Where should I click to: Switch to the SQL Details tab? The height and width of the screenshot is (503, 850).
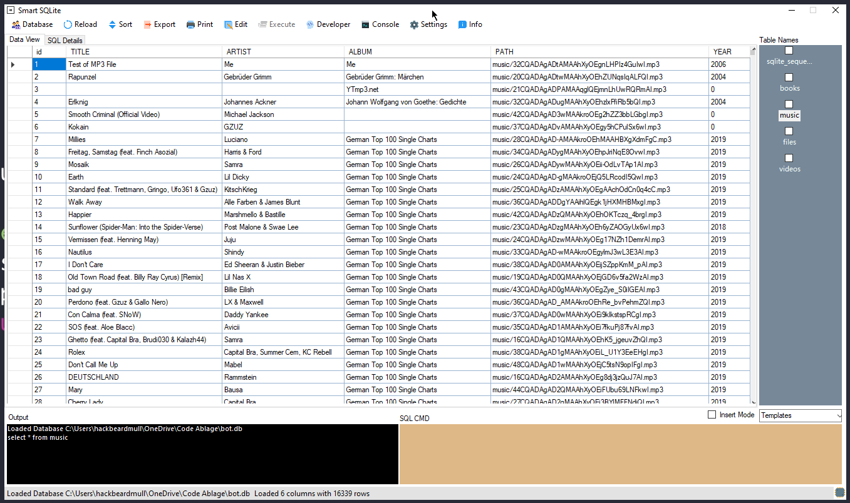tap(65, 40)
